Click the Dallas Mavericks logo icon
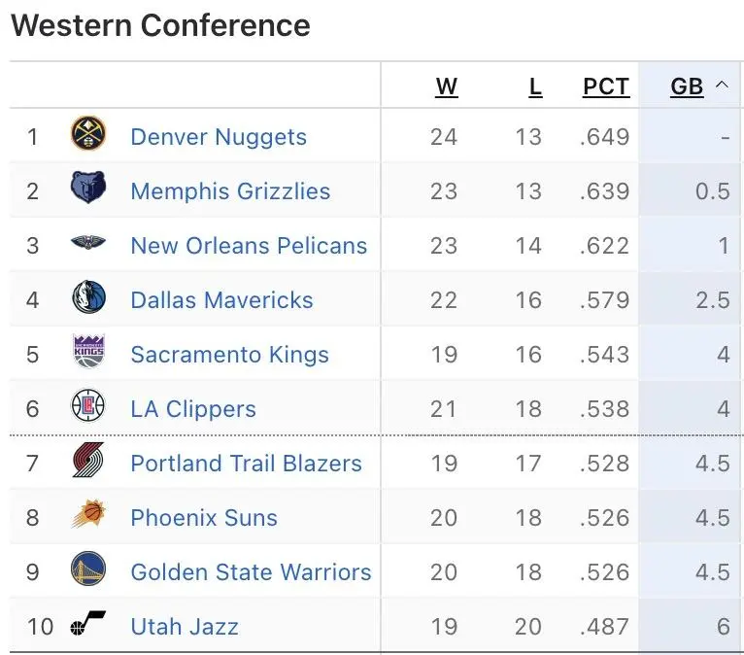 click(88, 299)
